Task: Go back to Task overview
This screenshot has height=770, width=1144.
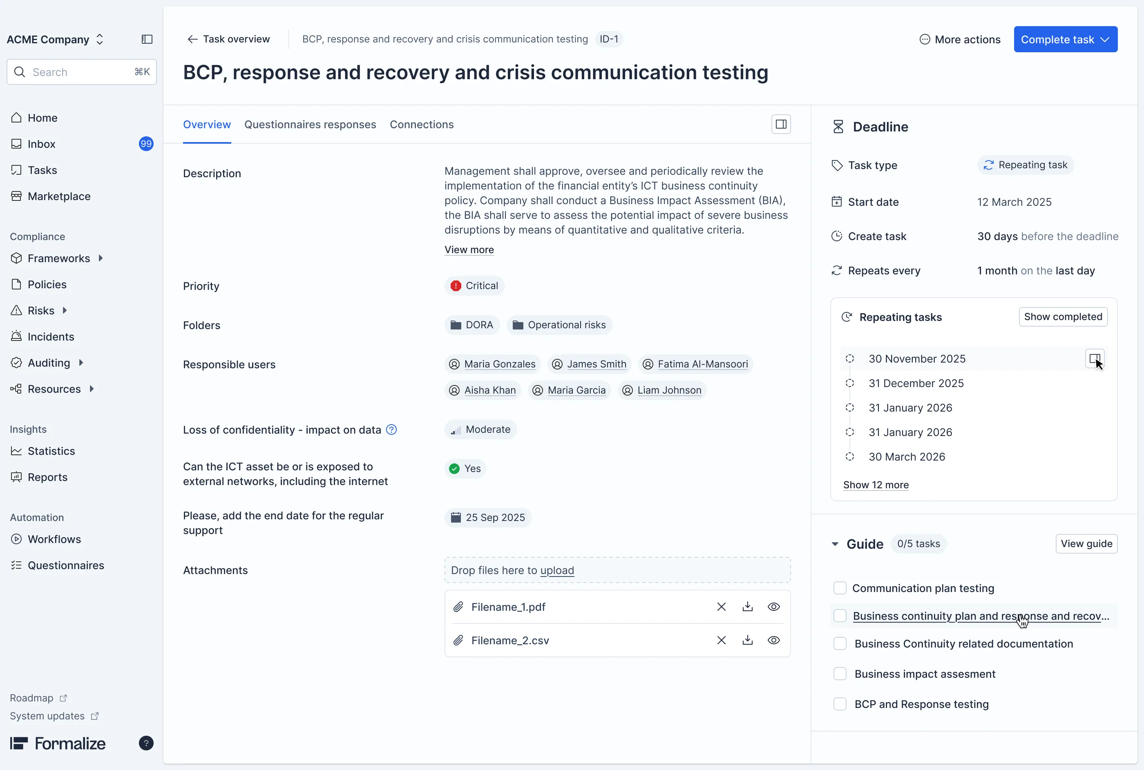Action: coord(228,39)
